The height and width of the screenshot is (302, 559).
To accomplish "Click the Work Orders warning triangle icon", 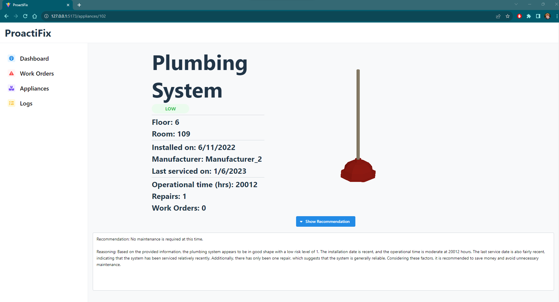I will [11, 73].
